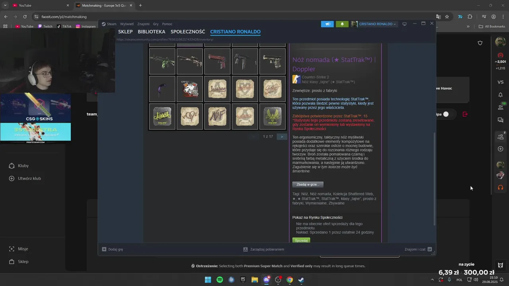Screen dimensions: 509x286
Task: Open the Pokaż na Rynku Społeczności link
Action: (317, 217)
